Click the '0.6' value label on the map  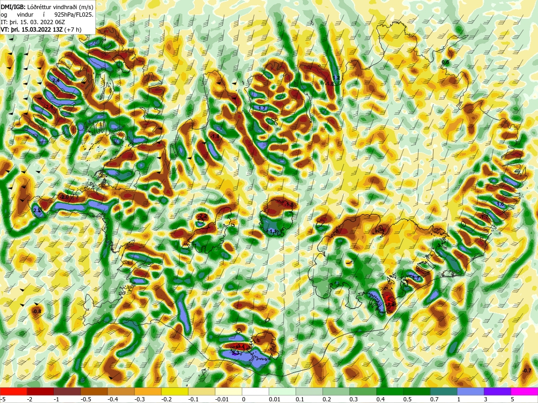[x=445, y=62]
